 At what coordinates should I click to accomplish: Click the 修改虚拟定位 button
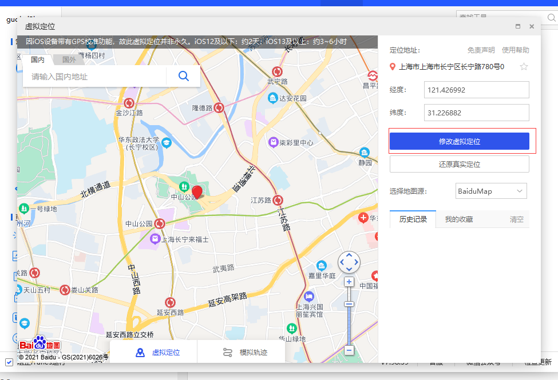click(459, 141)
